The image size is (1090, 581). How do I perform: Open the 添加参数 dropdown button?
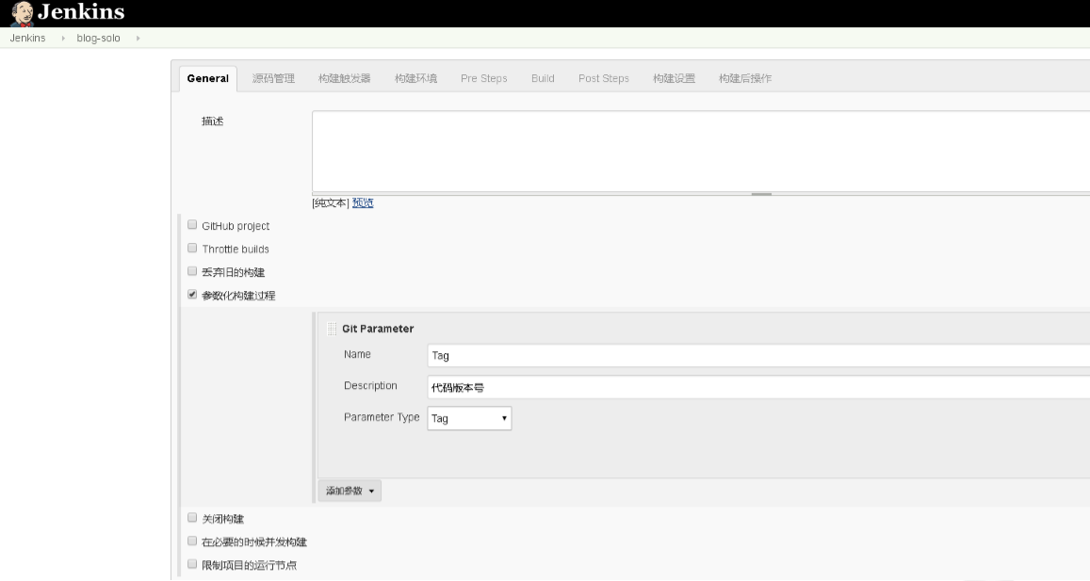[x=350, y=491]
